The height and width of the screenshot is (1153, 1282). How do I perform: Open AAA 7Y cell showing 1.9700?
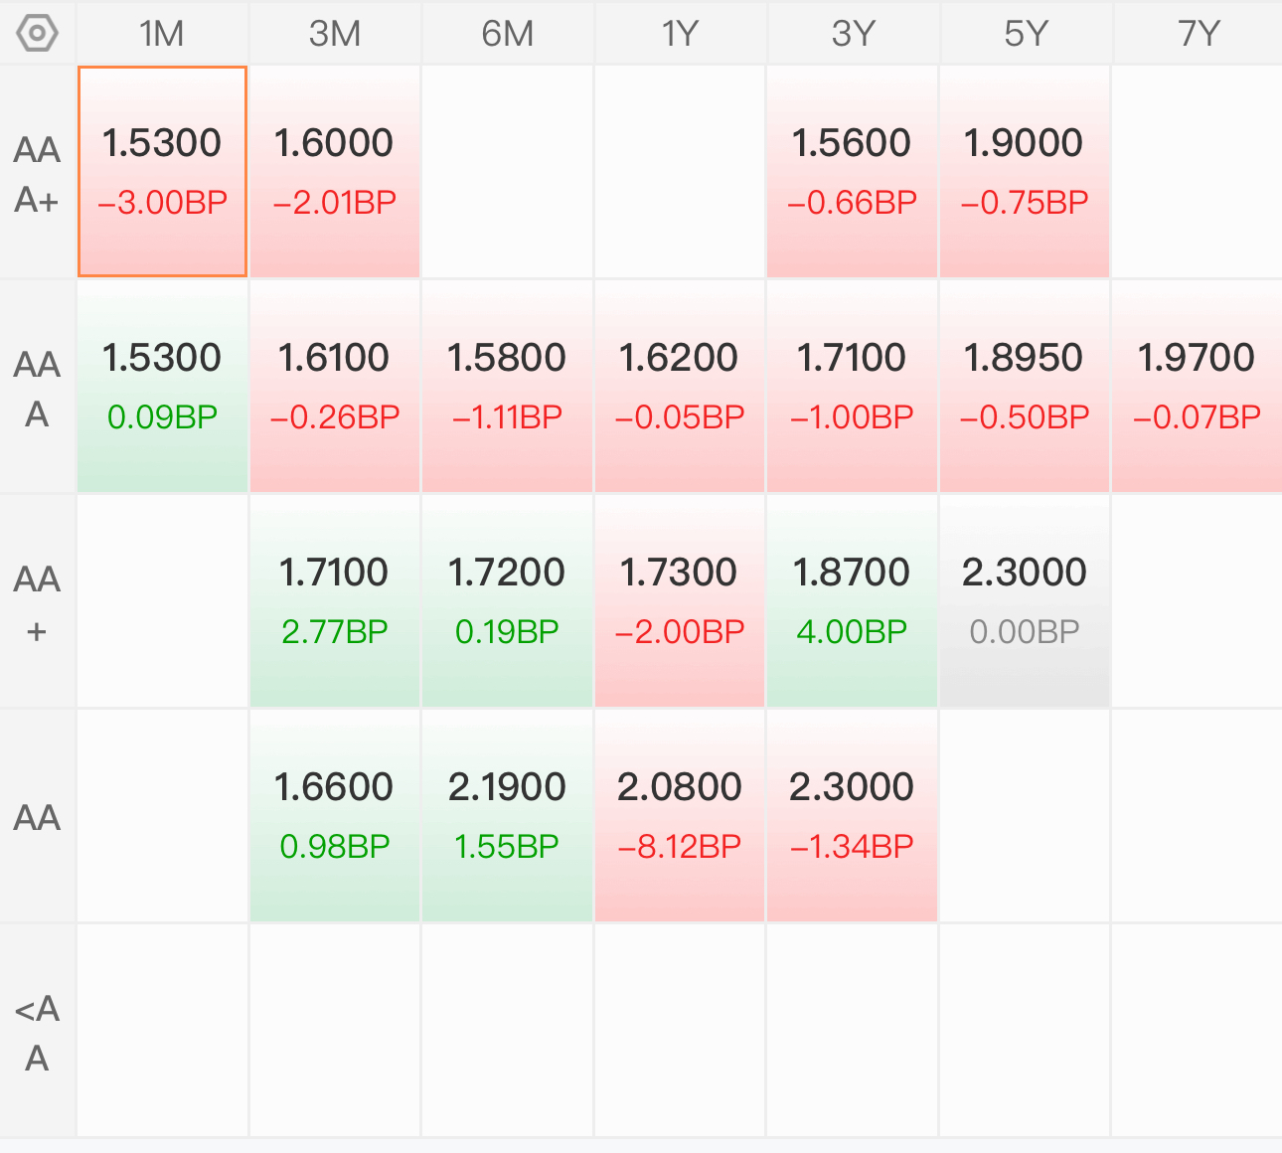(1198, 387)
